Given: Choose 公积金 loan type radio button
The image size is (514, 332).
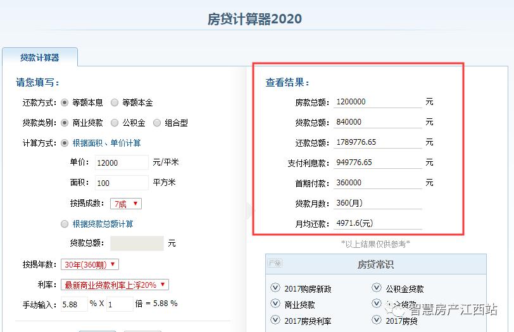Looking at the screenshot, I should (x=115, y=123).
